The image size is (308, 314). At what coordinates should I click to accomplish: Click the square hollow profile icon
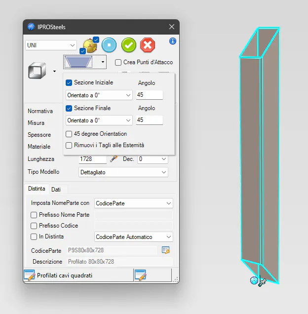(38, 71)
